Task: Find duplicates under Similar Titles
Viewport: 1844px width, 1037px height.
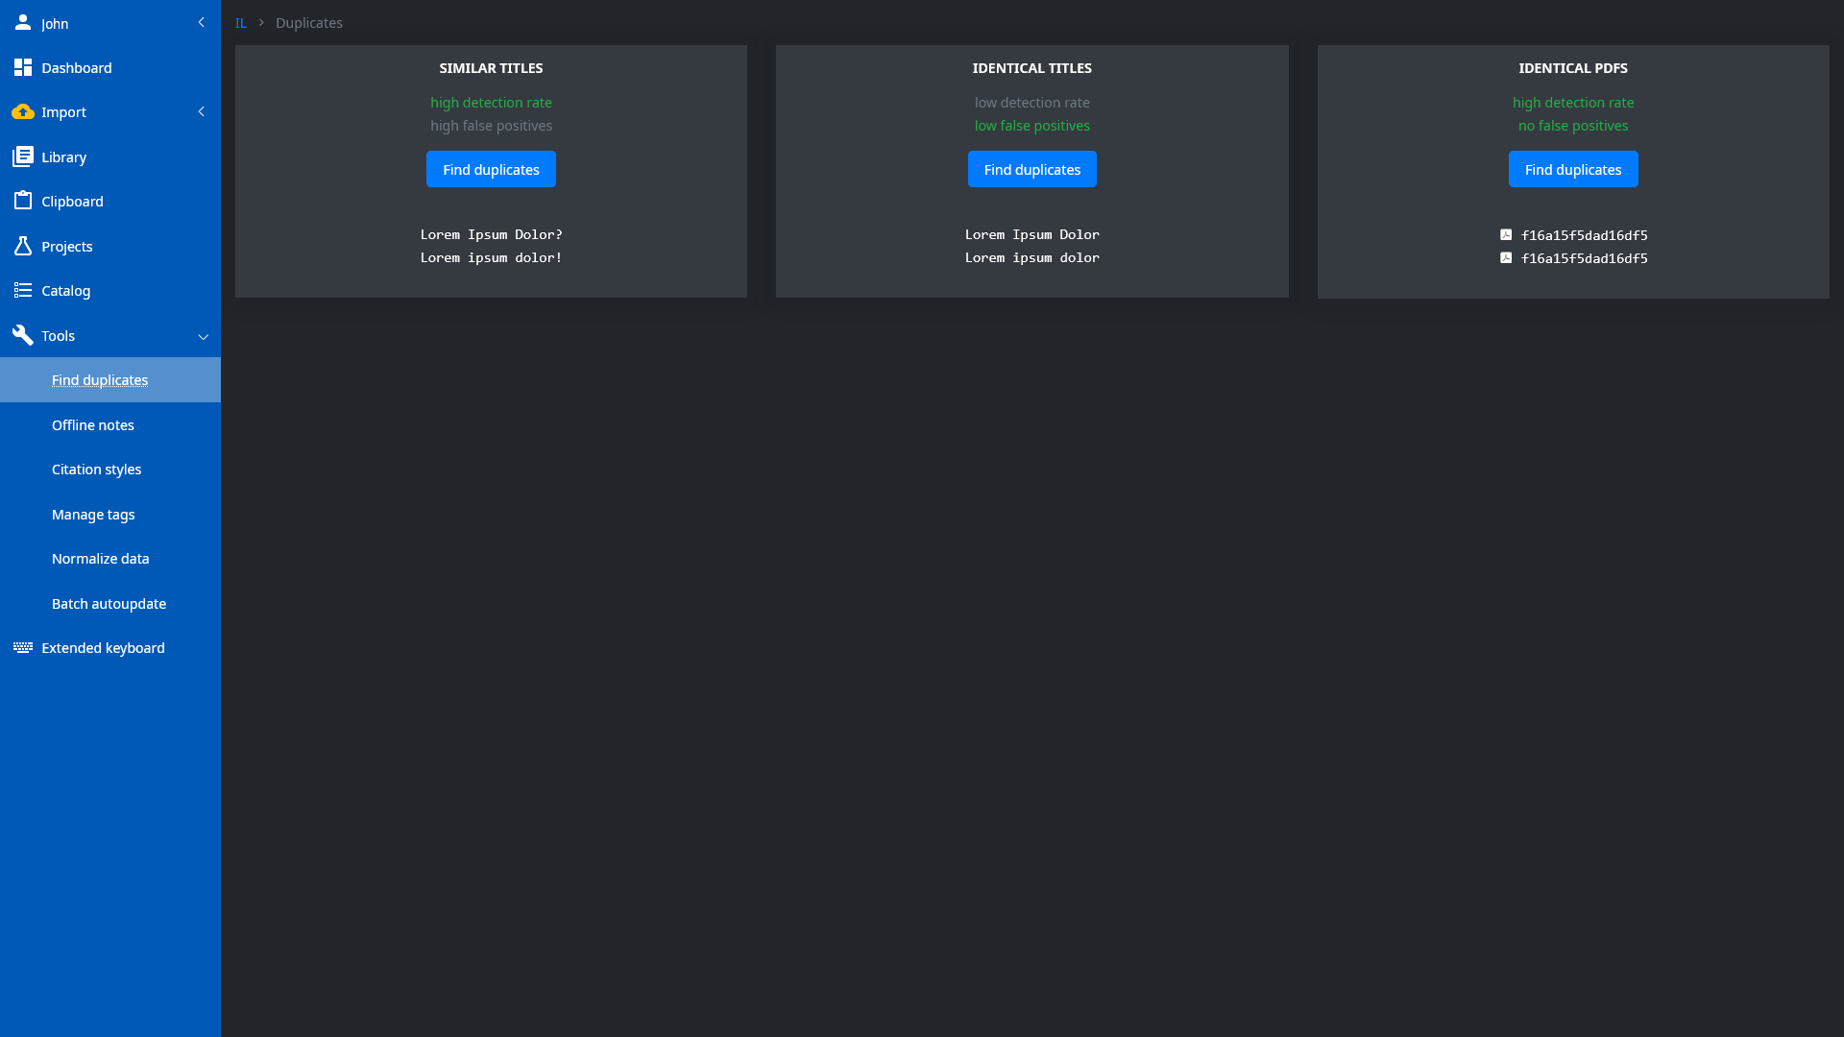Action: tap(491, 169)
